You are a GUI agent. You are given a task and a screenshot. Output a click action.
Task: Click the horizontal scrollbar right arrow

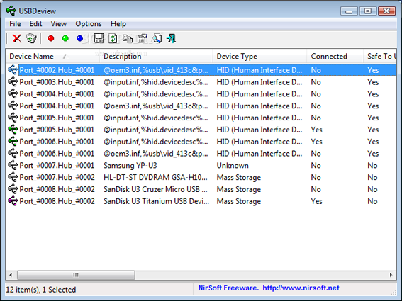point(391,275)
